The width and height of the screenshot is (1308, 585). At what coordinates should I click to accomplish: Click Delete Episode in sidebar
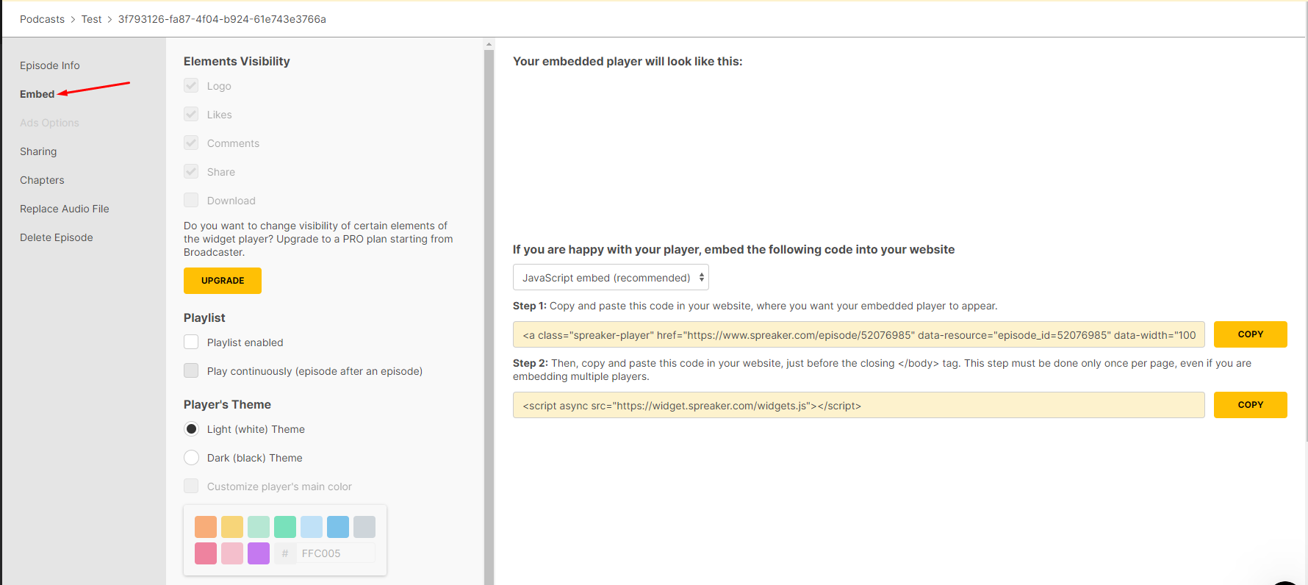click(57, 237)
